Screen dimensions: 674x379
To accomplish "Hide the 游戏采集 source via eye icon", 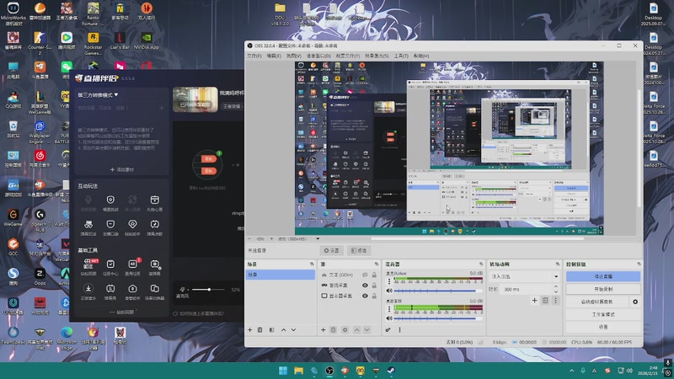I will (365, 286).
